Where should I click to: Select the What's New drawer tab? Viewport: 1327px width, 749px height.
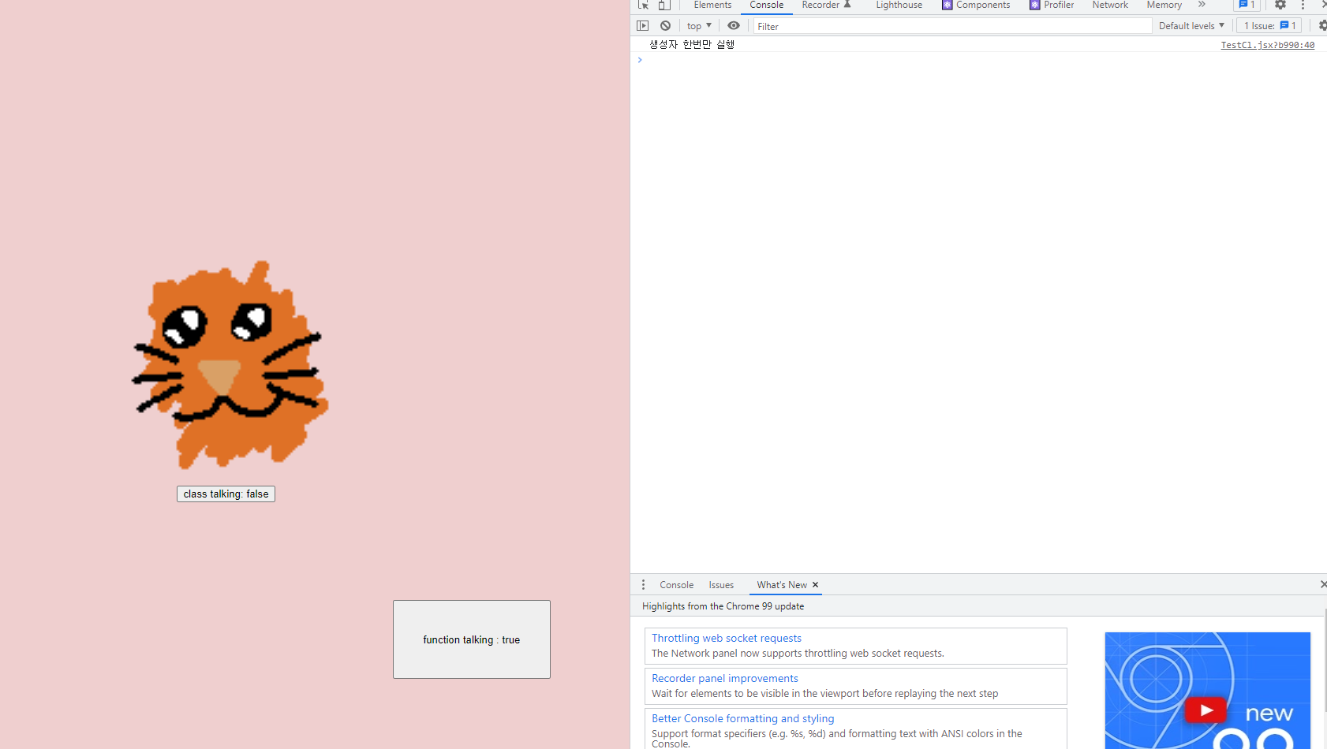(782, 585)
